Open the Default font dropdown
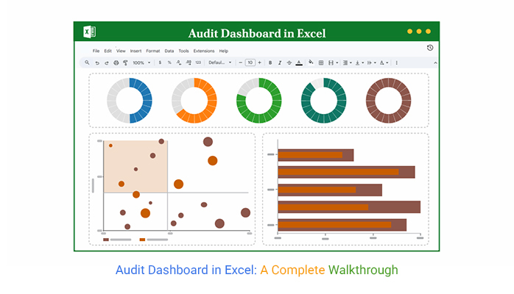 [x=219, y=63]
